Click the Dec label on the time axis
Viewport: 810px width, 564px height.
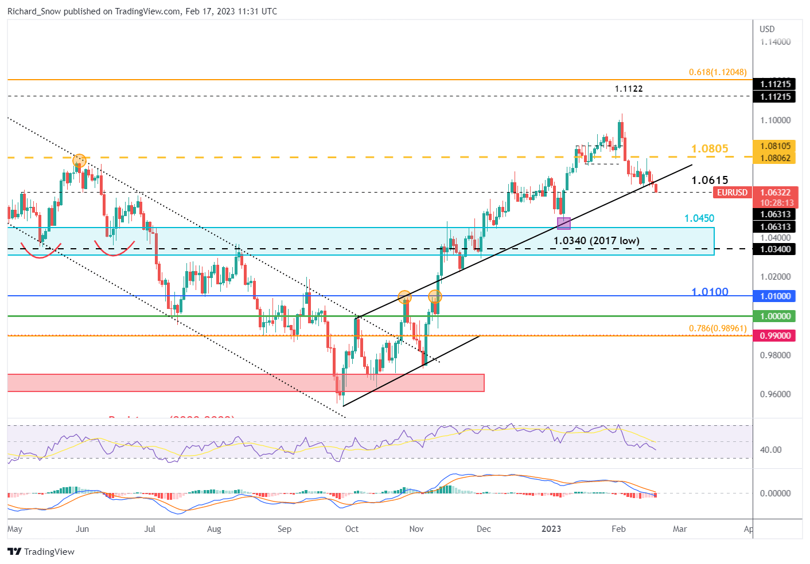tap(484, 528)
